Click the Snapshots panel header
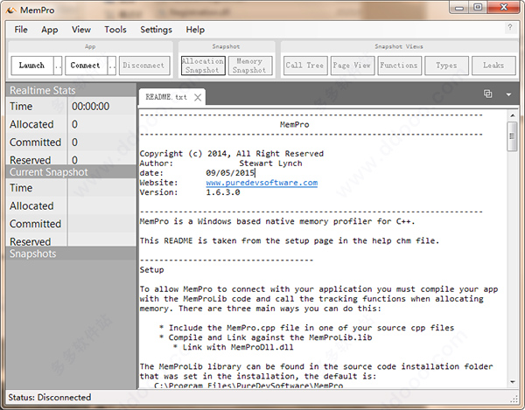The height and width of the screenshot is (410, 525). point(71,254)
